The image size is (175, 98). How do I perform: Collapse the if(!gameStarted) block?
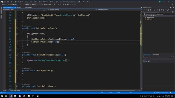click(17, 34)
